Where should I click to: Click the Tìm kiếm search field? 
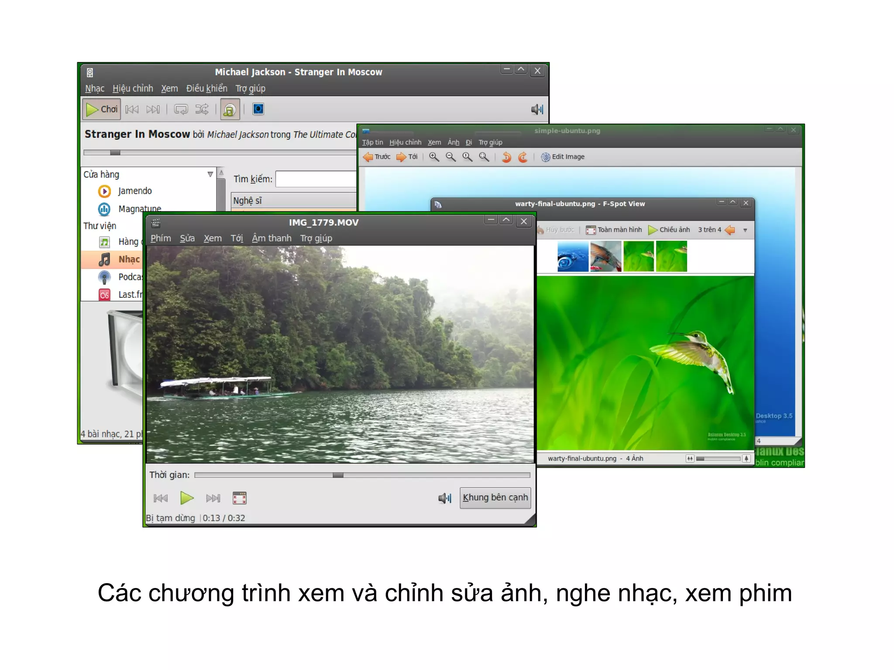(x=316, y=179)
